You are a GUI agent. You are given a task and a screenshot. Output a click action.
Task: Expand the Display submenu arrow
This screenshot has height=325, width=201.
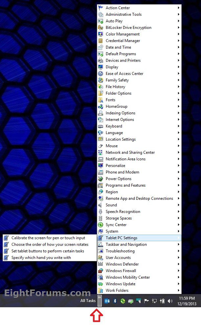(x=178, y=67)
